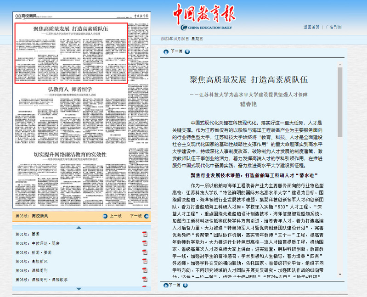367x297 pixels.
Task: Click right arrow icon after top 下一篇
Action: (x=186, y=51)
